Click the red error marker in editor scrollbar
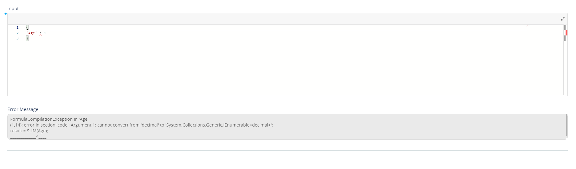 (x=566, y=33)
